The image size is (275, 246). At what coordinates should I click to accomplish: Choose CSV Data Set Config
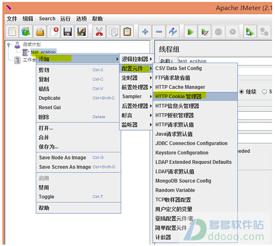click(x=195, y=68)
